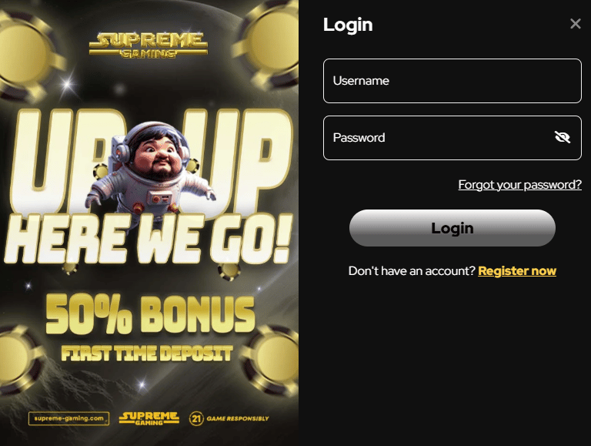Screen dimensions: 591x446
Task: Click the gold chip in banner's top-right corner
Action: [269, 42]
